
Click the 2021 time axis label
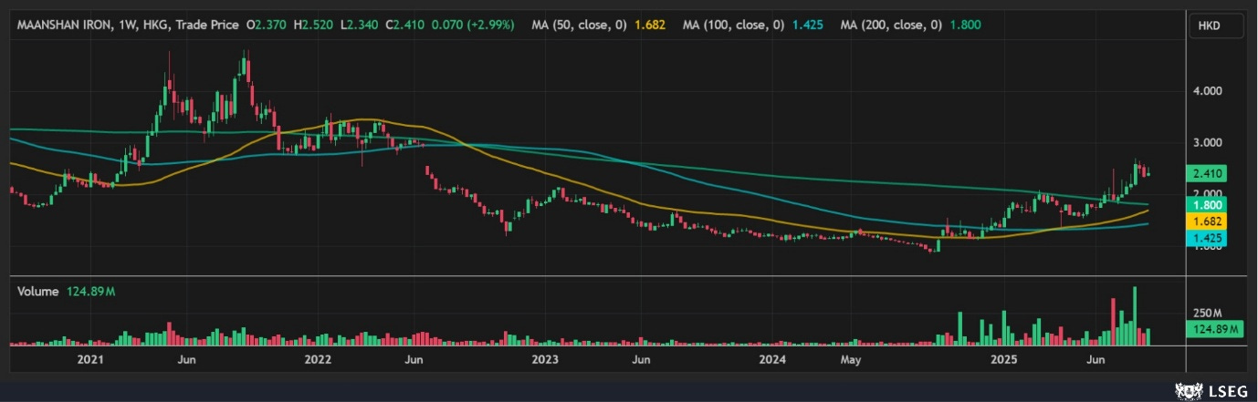click(90, 360)
